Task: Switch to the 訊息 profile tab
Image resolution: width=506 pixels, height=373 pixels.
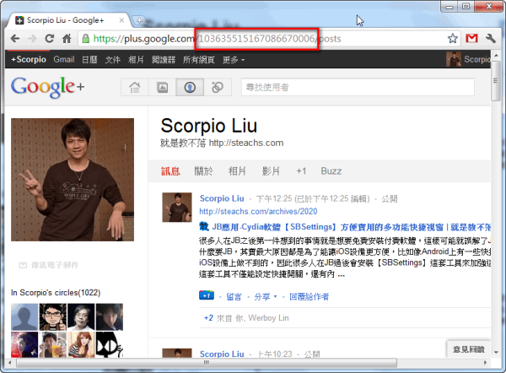Action: (x=170, y=170)
